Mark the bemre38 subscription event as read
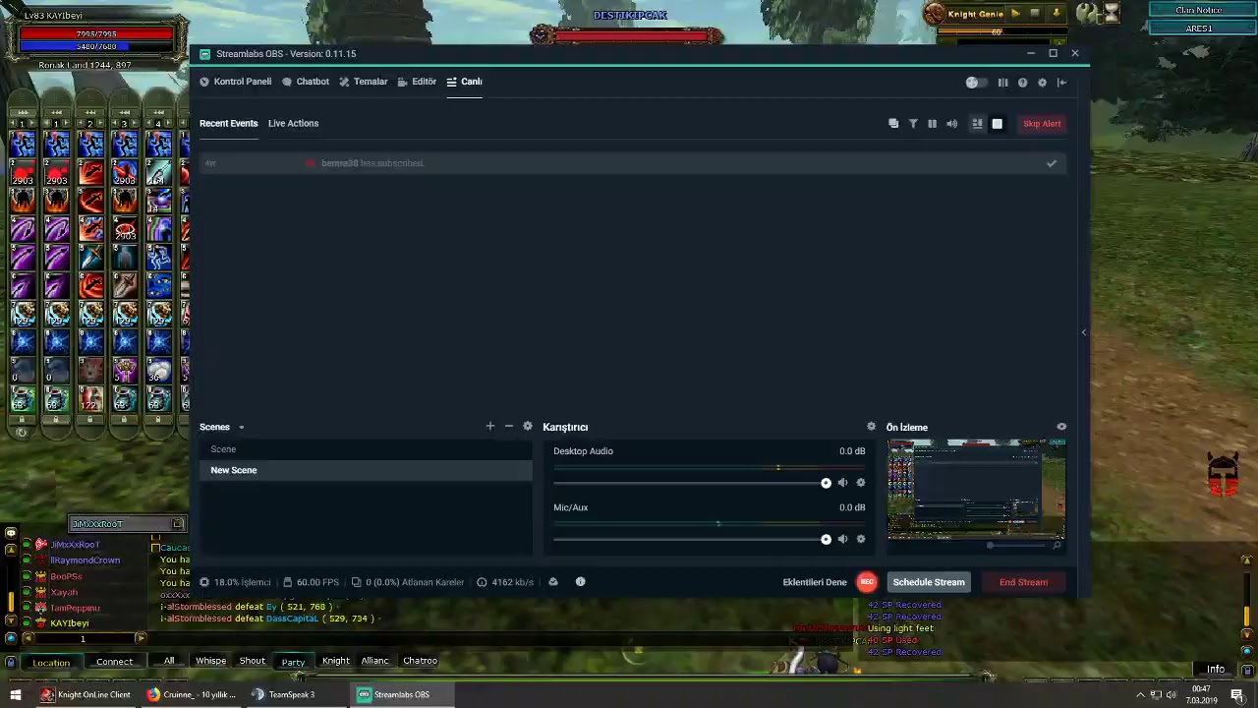Viewport: 1258px width, 708px height. tap(1051, 163)
